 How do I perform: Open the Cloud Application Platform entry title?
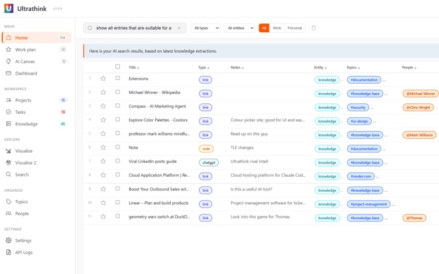click(x=159, y=175)
